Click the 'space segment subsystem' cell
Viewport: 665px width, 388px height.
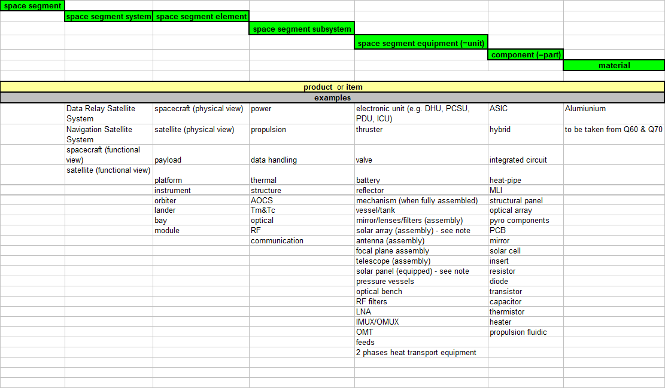302,29
